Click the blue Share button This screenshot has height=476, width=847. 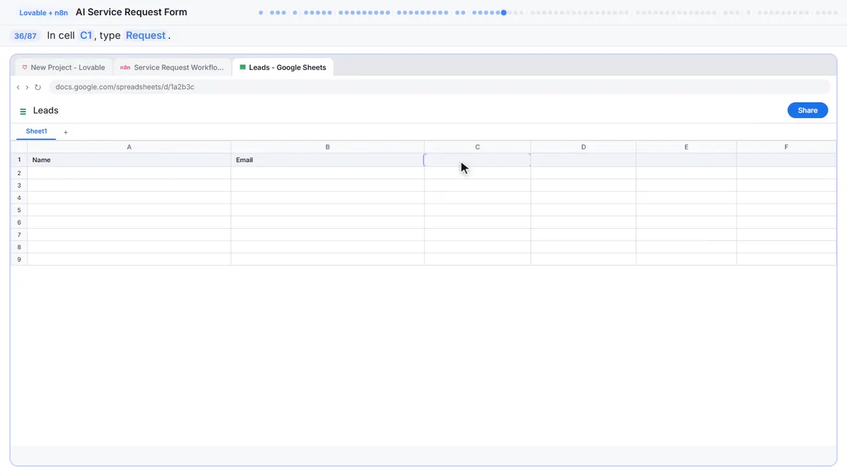(807, 110)
